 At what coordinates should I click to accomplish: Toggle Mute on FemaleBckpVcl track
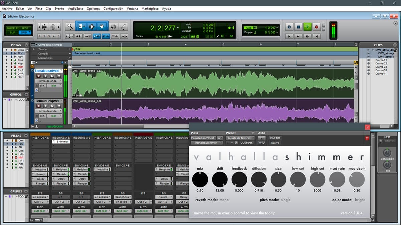[x=59, y=106]
